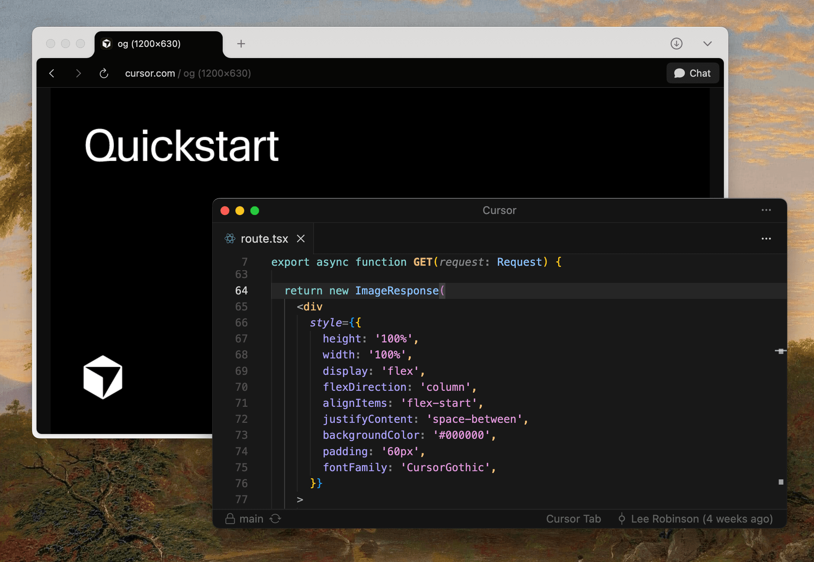814x562 pixels.
Task: Reload the og page
Action: (x=104, y=73)
